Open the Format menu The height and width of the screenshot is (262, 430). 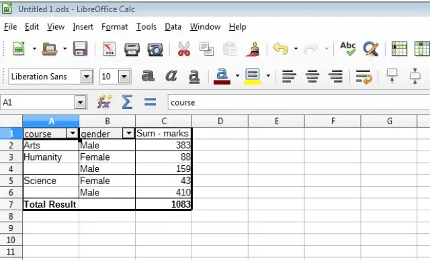click(x=115, y=27)
